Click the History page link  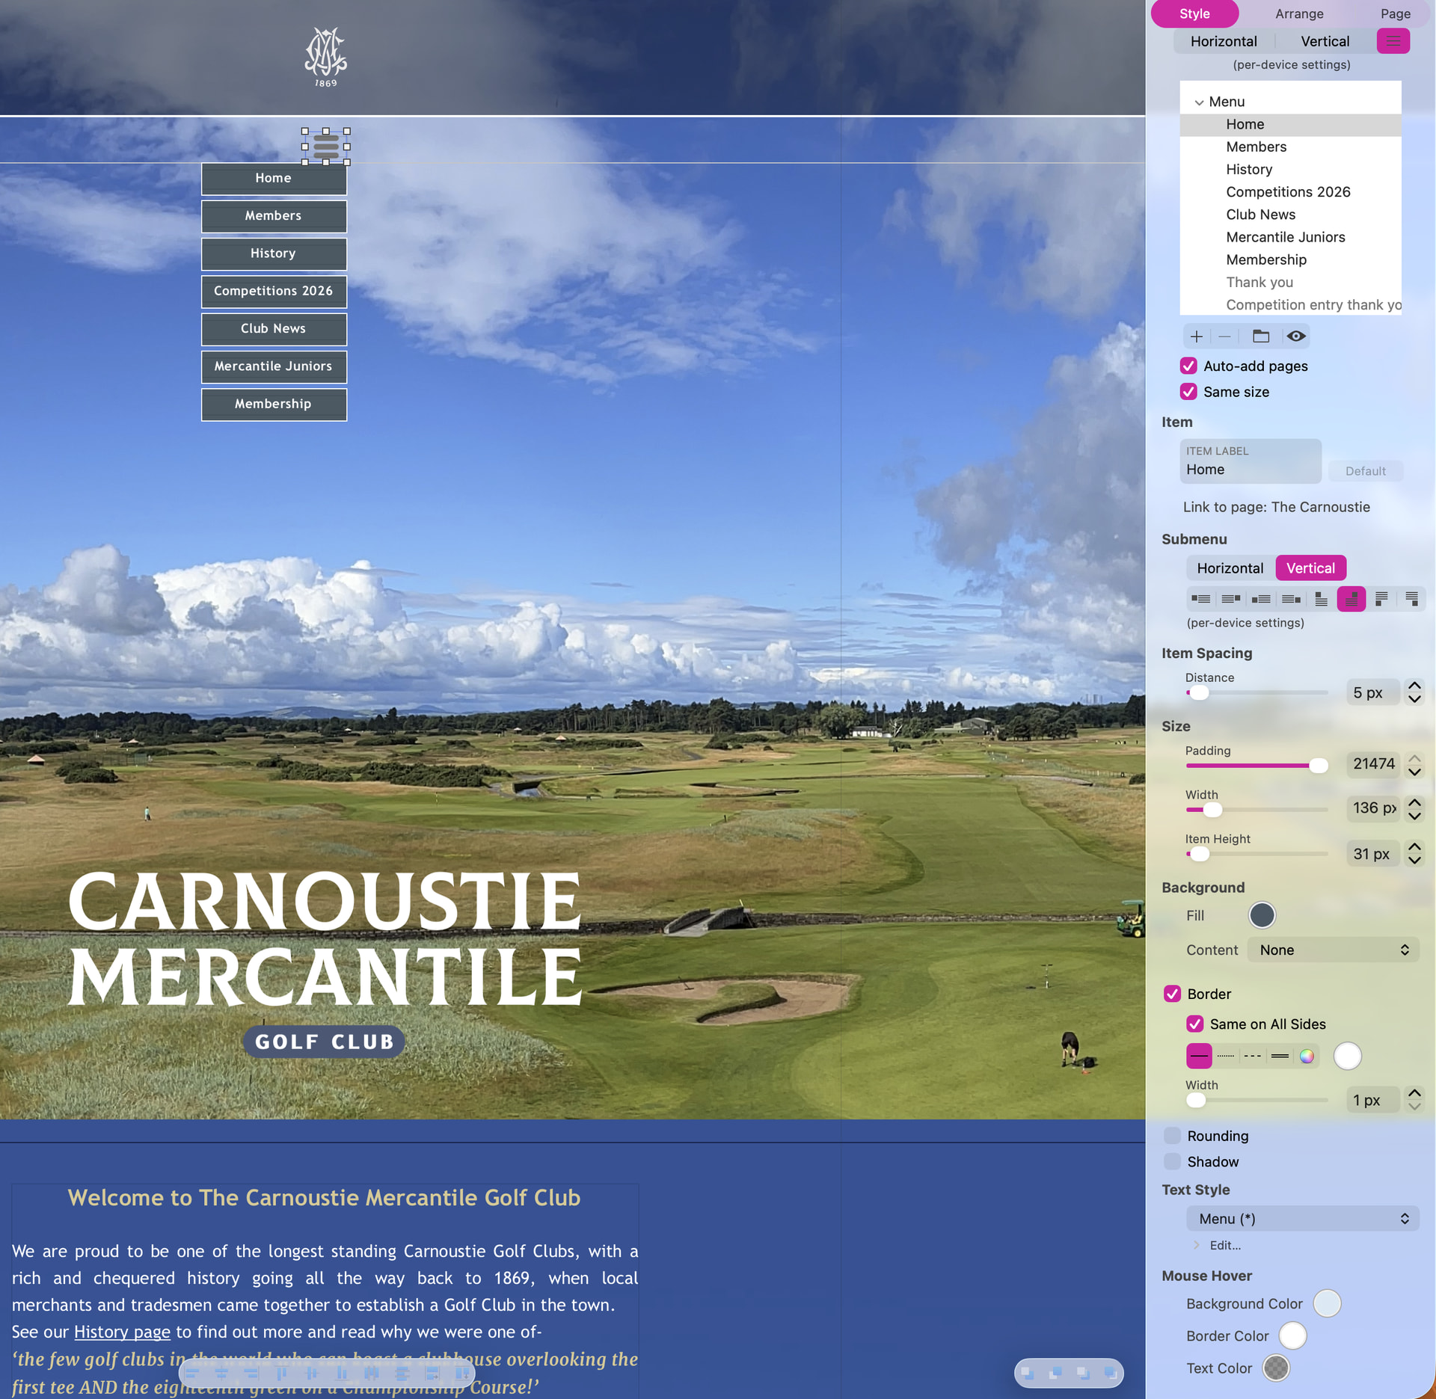tap(122, 1332)
